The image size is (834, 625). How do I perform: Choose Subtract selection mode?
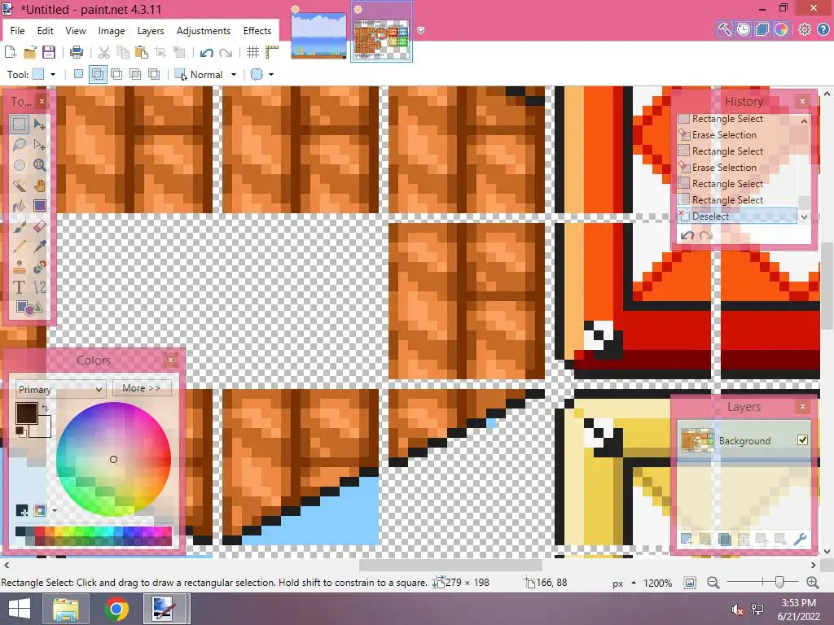[x=116, y=74]
